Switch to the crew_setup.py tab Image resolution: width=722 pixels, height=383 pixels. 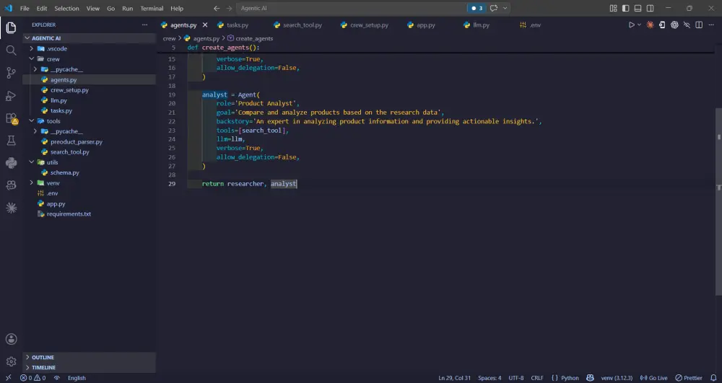tap(369, 25)
